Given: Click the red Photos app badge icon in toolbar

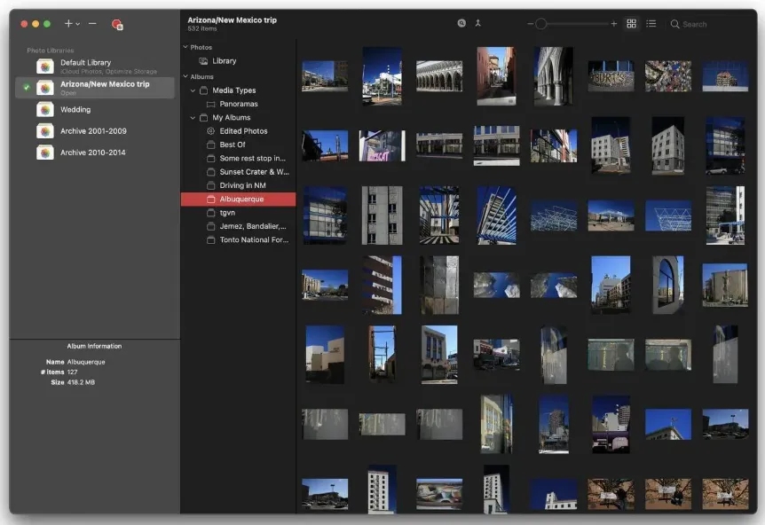Looking at the screenshot, I should (x=117, y=24).
